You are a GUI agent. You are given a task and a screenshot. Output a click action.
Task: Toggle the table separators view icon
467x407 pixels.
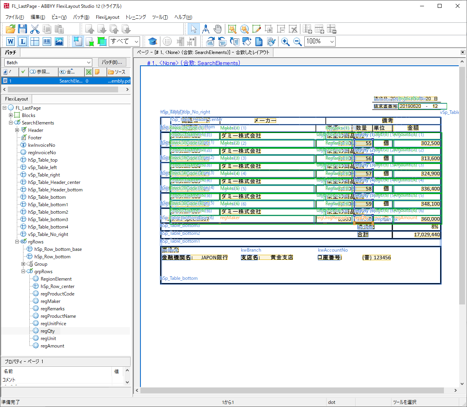click(35, 41)
